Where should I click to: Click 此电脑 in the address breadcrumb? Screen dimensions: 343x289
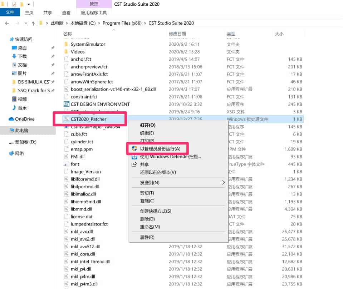click(57, 23)
